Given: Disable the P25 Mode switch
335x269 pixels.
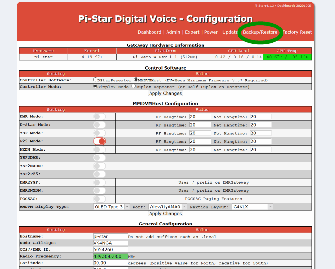Looking at the screenshot, I should point(99,141).
